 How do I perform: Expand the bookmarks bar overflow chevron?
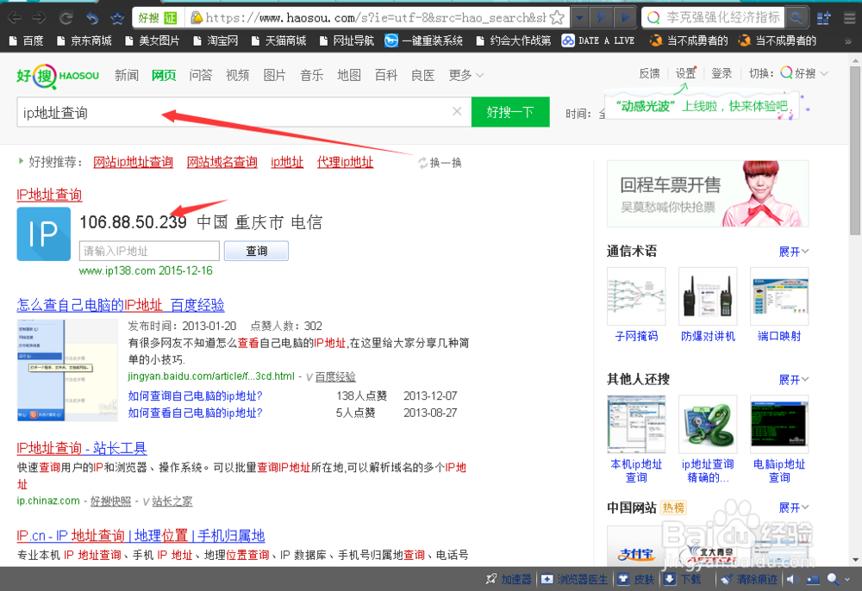(848, 41)
